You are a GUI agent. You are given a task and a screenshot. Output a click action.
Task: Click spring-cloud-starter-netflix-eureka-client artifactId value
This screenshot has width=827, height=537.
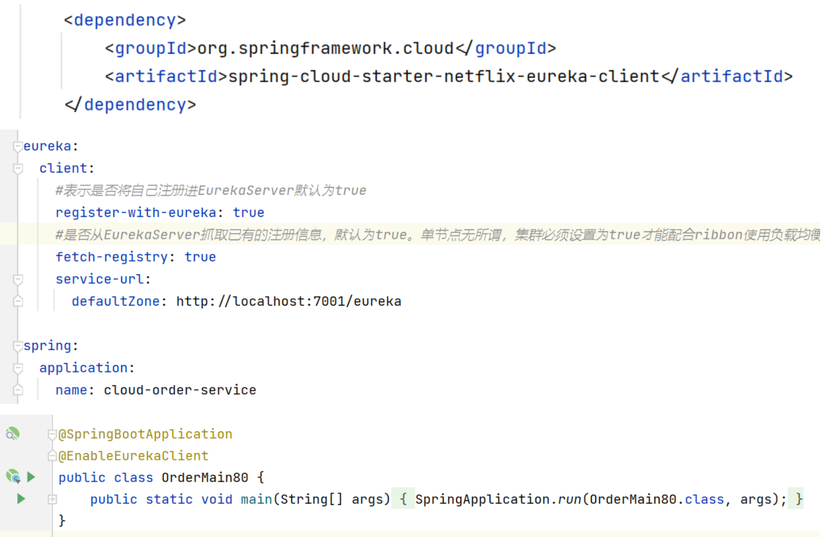[444, 77]
